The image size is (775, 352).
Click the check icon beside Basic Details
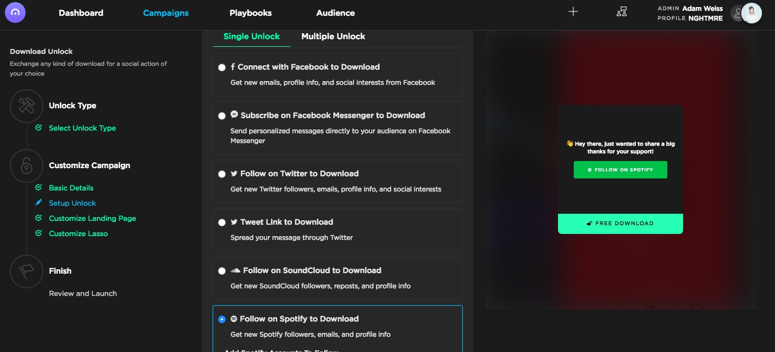(x=39, y=188)
